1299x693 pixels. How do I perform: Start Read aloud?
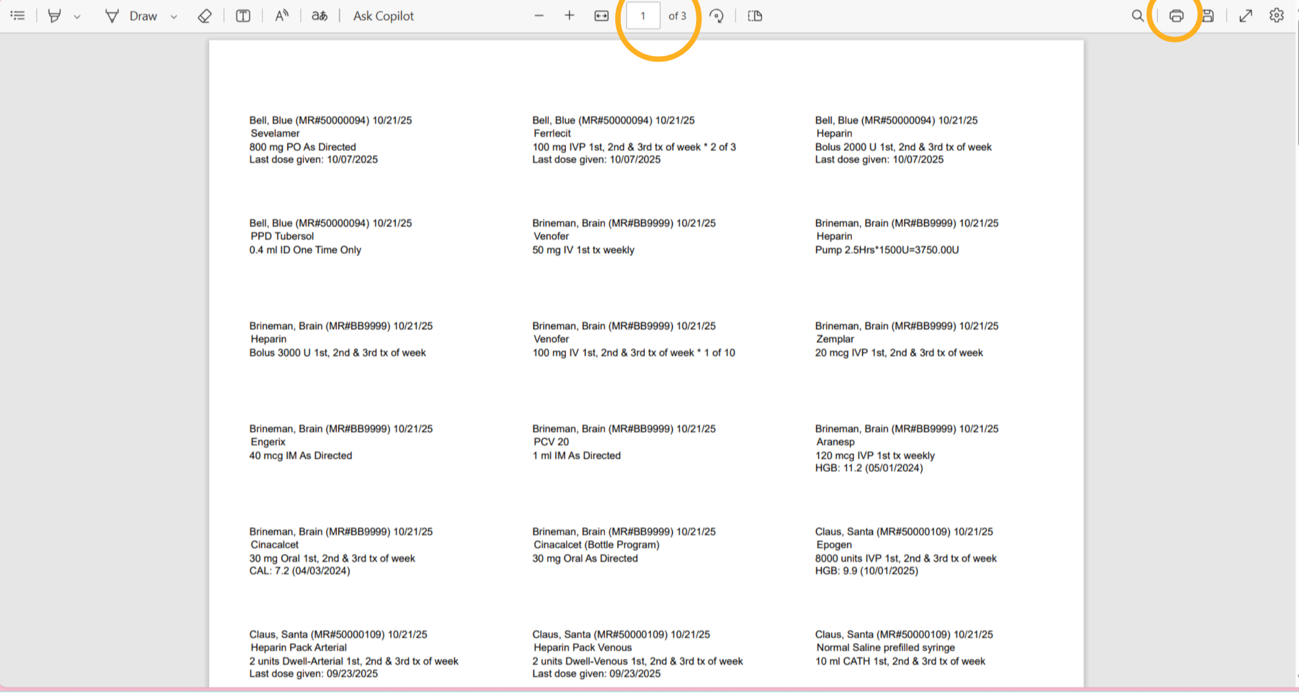281,16
